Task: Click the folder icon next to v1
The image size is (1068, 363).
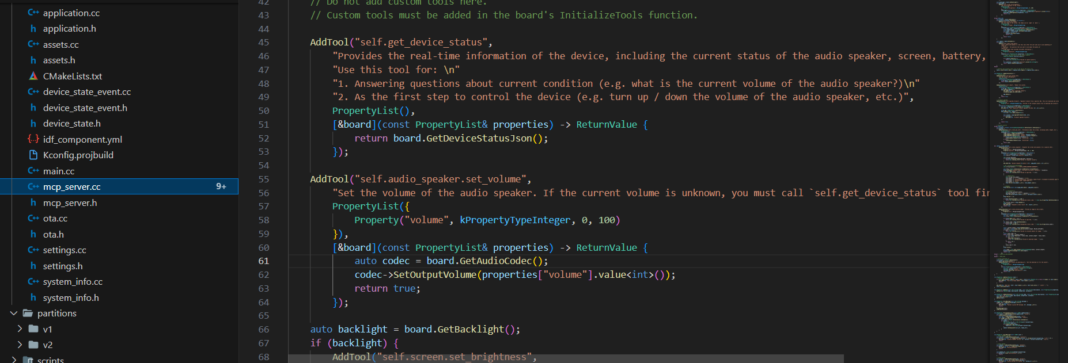Action: pos(33,329)
